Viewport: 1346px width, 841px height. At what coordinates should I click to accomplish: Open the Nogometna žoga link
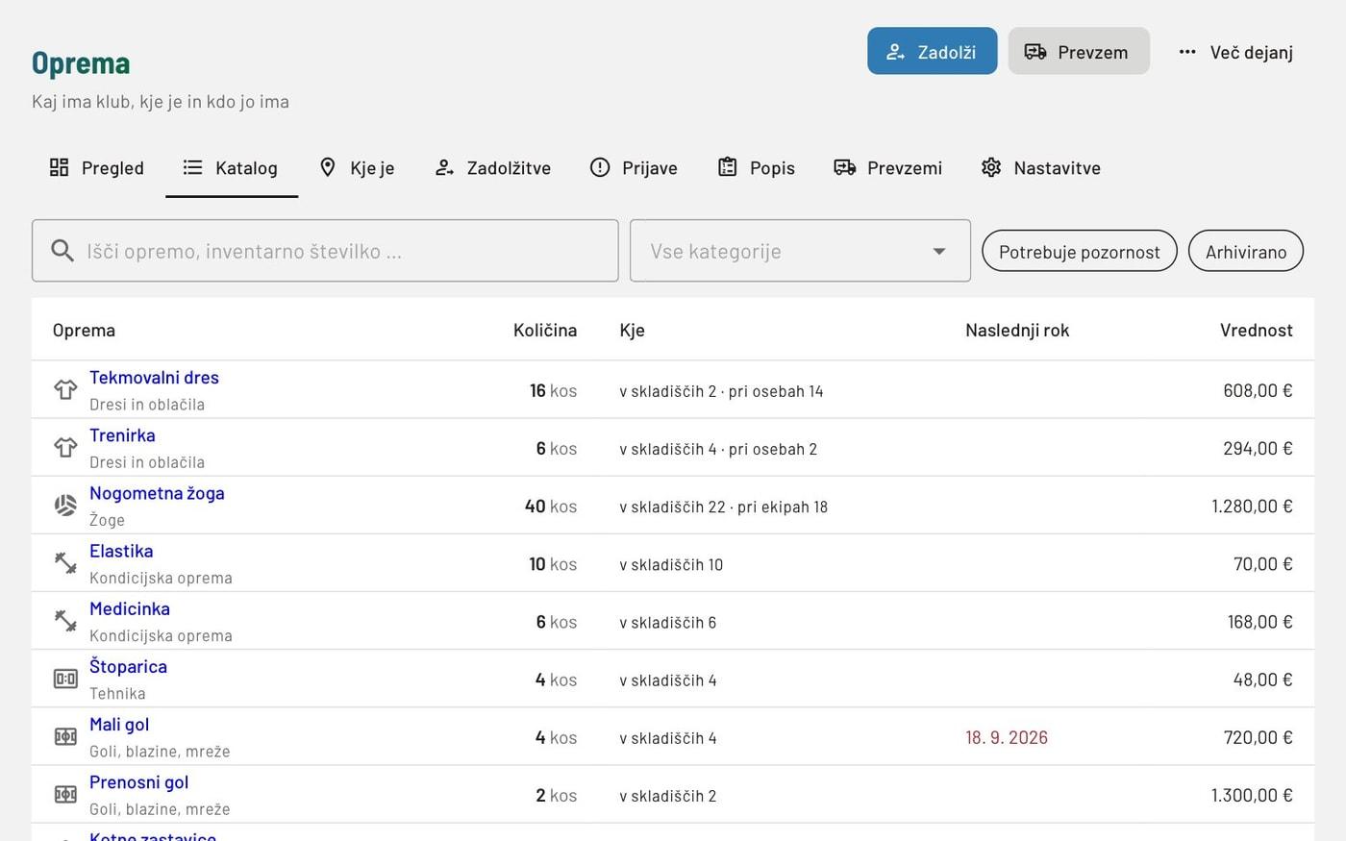(157, 493)
